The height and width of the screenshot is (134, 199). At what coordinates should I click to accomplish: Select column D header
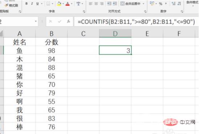click(115, 34)
